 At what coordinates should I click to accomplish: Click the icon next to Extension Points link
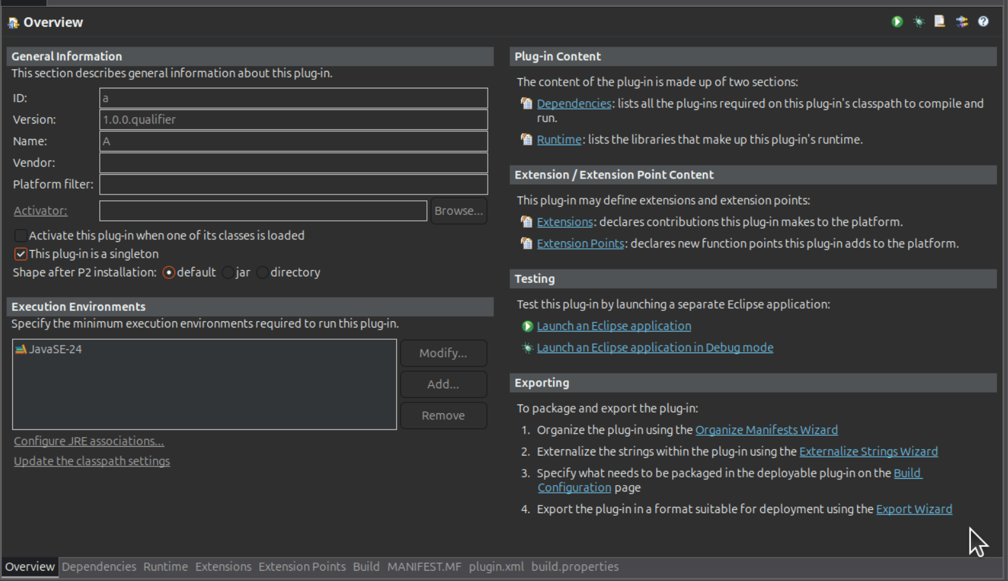point(526,243)
